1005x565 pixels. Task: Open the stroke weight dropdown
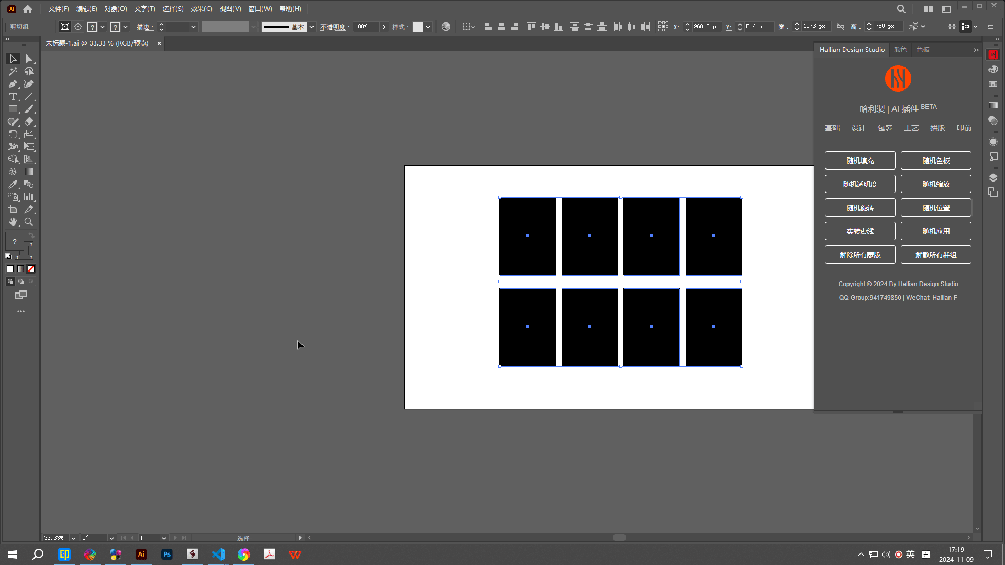(193, 27)
